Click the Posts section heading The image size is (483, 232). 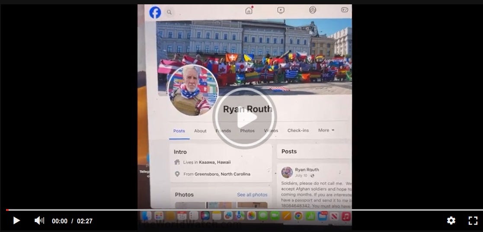(x=289, y=151)
